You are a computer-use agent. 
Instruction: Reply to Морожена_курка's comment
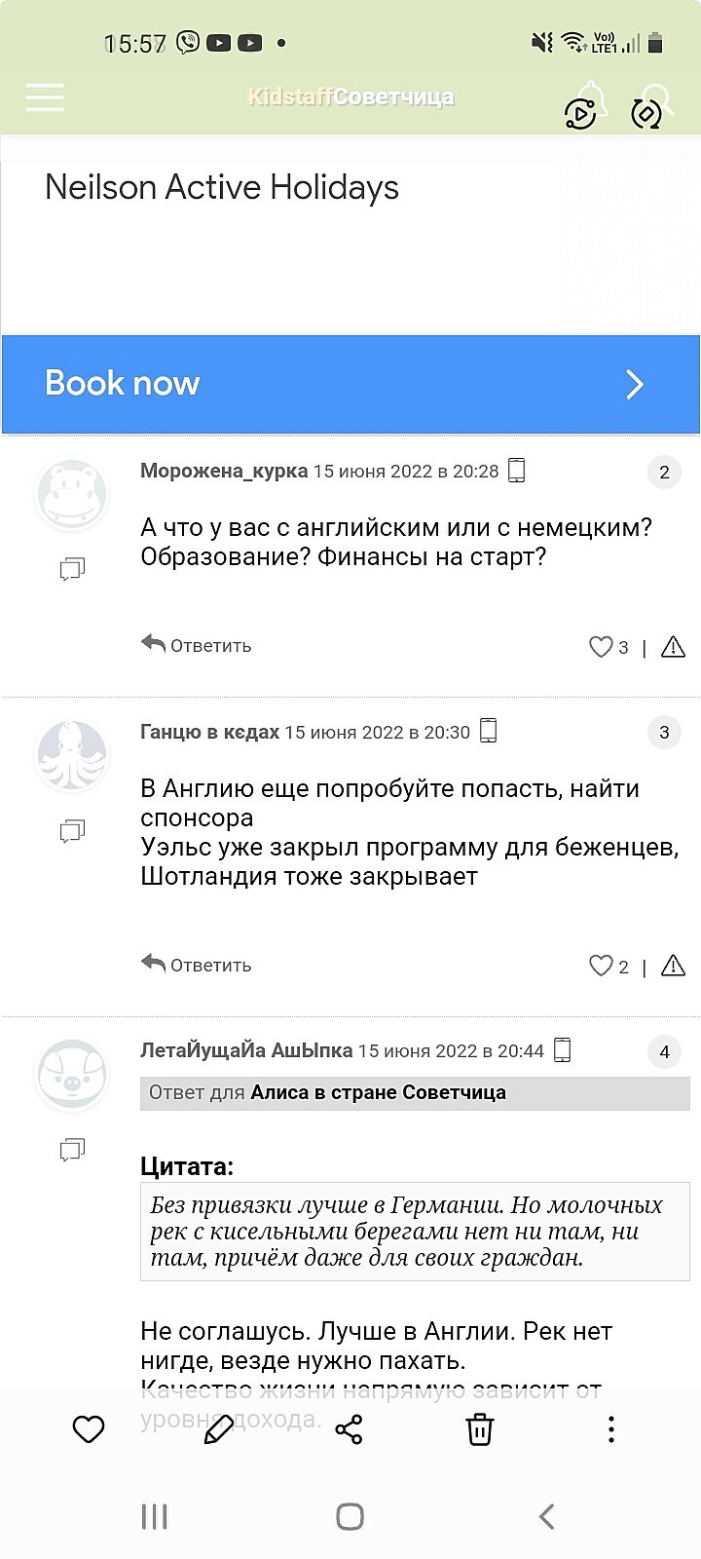197,645
